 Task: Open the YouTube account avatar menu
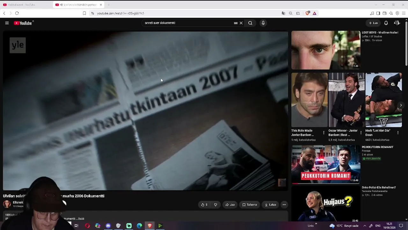(397, 23)
